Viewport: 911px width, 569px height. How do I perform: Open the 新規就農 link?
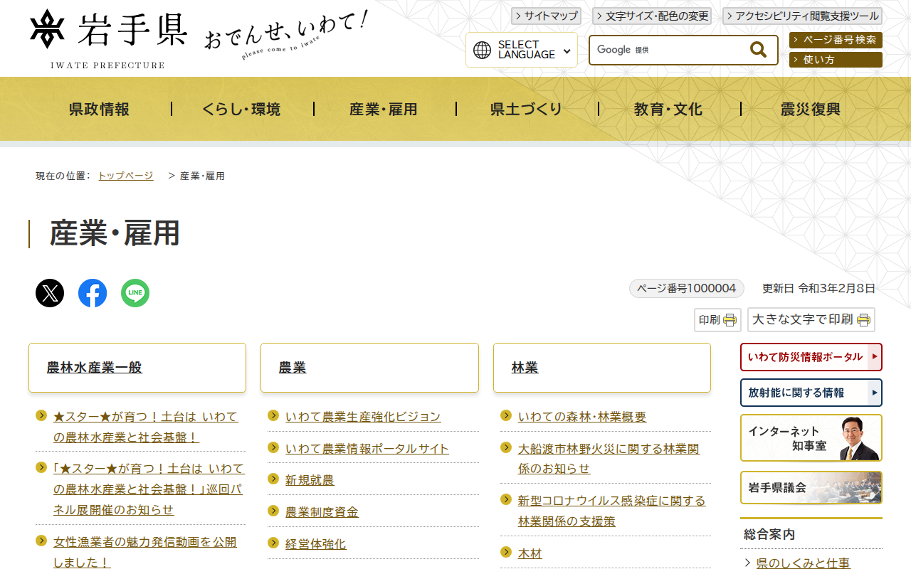point(310,480)
